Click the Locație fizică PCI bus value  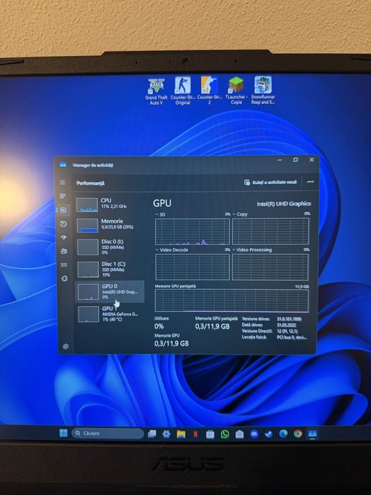click(x=291, y=337)
